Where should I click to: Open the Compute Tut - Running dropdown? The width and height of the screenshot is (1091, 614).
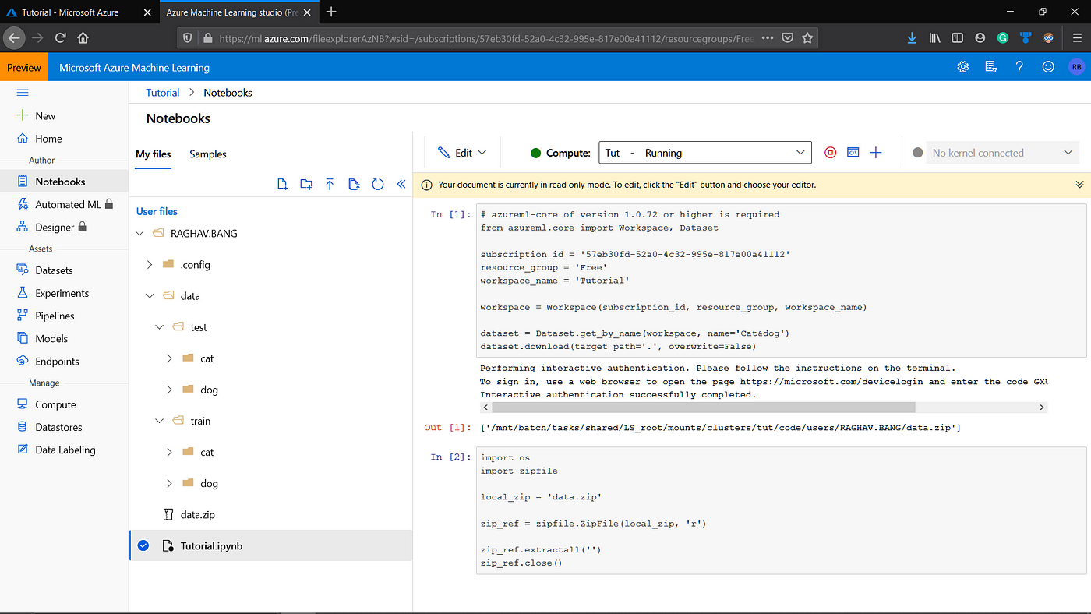click(x=705, y=153)
